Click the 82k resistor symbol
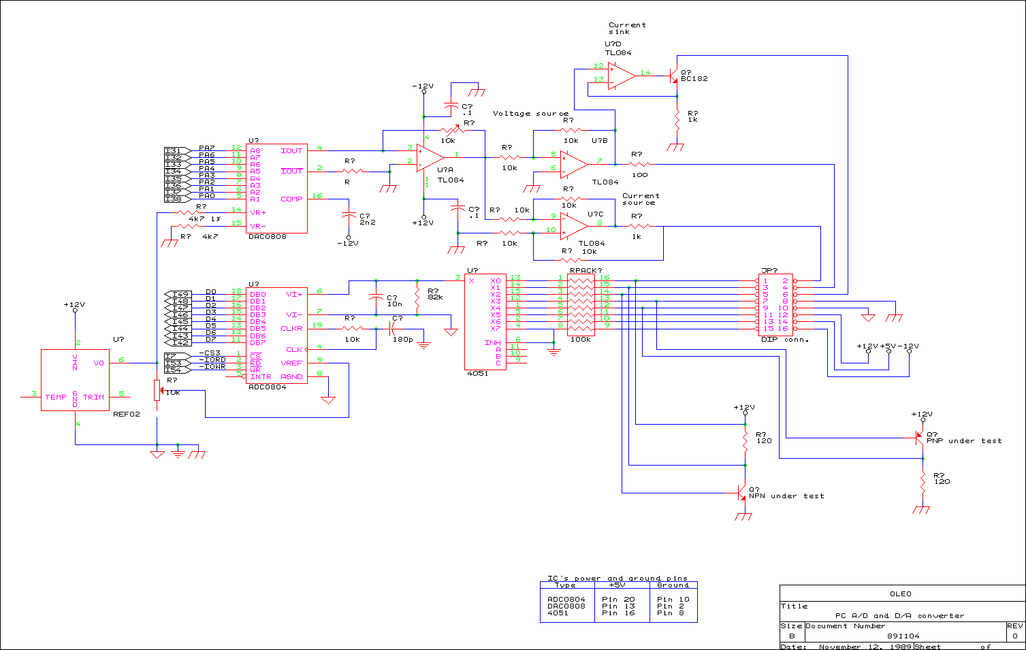Image resolution: width=1026 pixels, height=650 pixels. point(417,297)
